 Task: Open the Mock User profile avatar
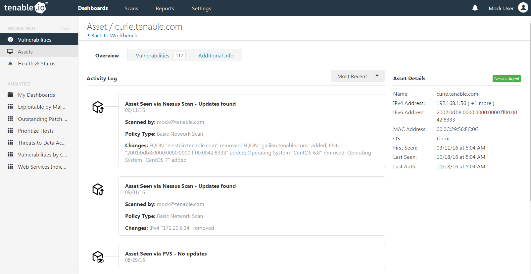523,8
